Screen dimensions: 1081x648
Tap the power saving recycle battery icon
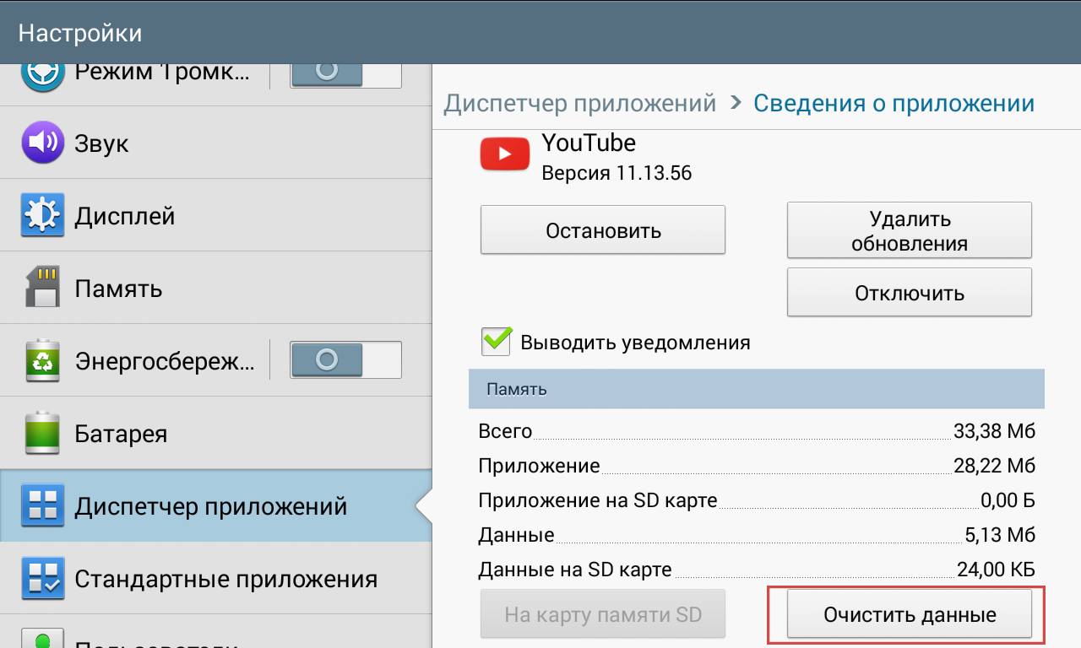42,361
